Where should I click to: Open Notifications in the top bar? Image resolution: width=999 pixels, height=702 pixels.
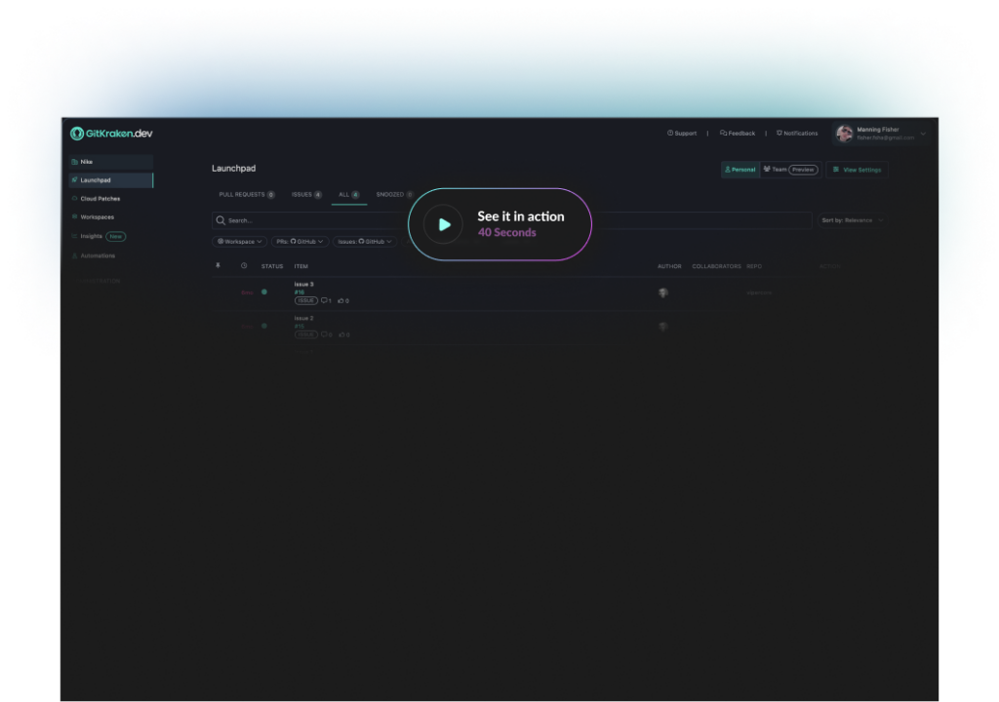pos(797,133)
